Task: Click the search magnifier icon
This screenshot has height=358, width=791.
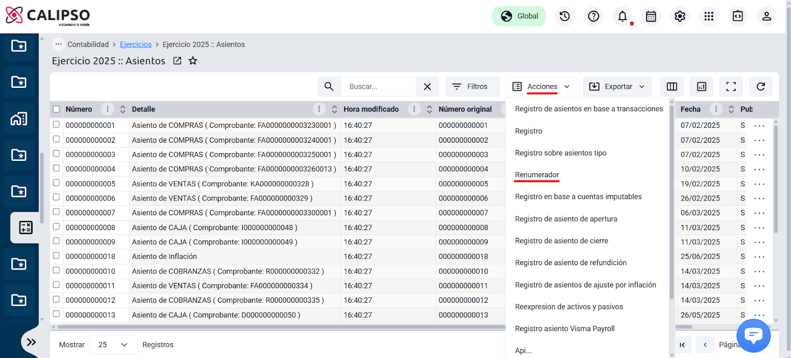Action: coord(329,86)
